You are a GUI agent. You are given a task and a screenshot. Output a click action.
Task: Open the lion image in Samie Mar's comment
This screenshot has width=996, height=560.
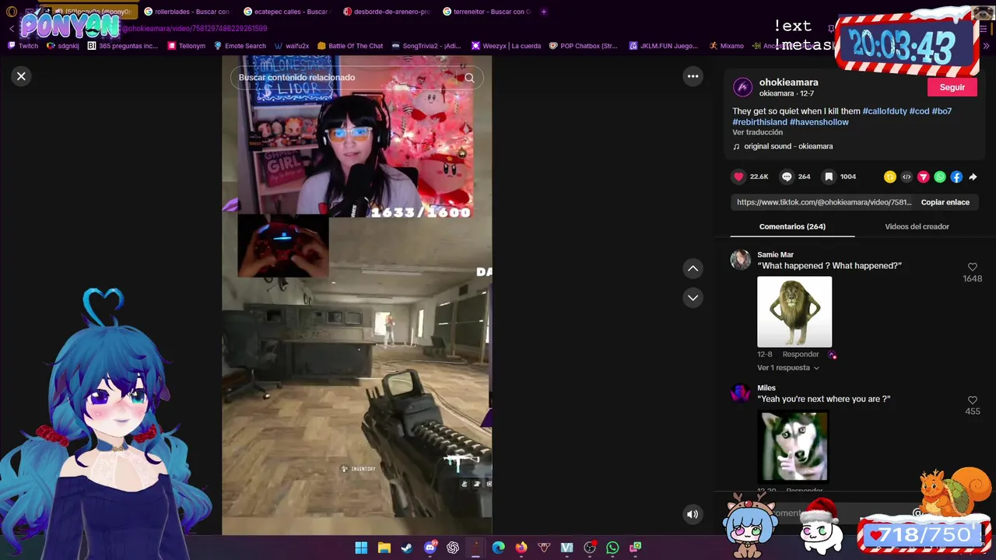point(794,312)
